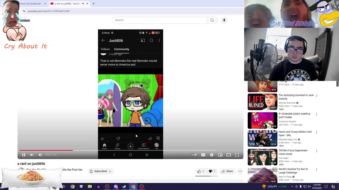The width and height of the screenshot is (339, 190).
Task: Visit Kiwi tapes channel
Action: pyautogui.click(x=283, y=158)
